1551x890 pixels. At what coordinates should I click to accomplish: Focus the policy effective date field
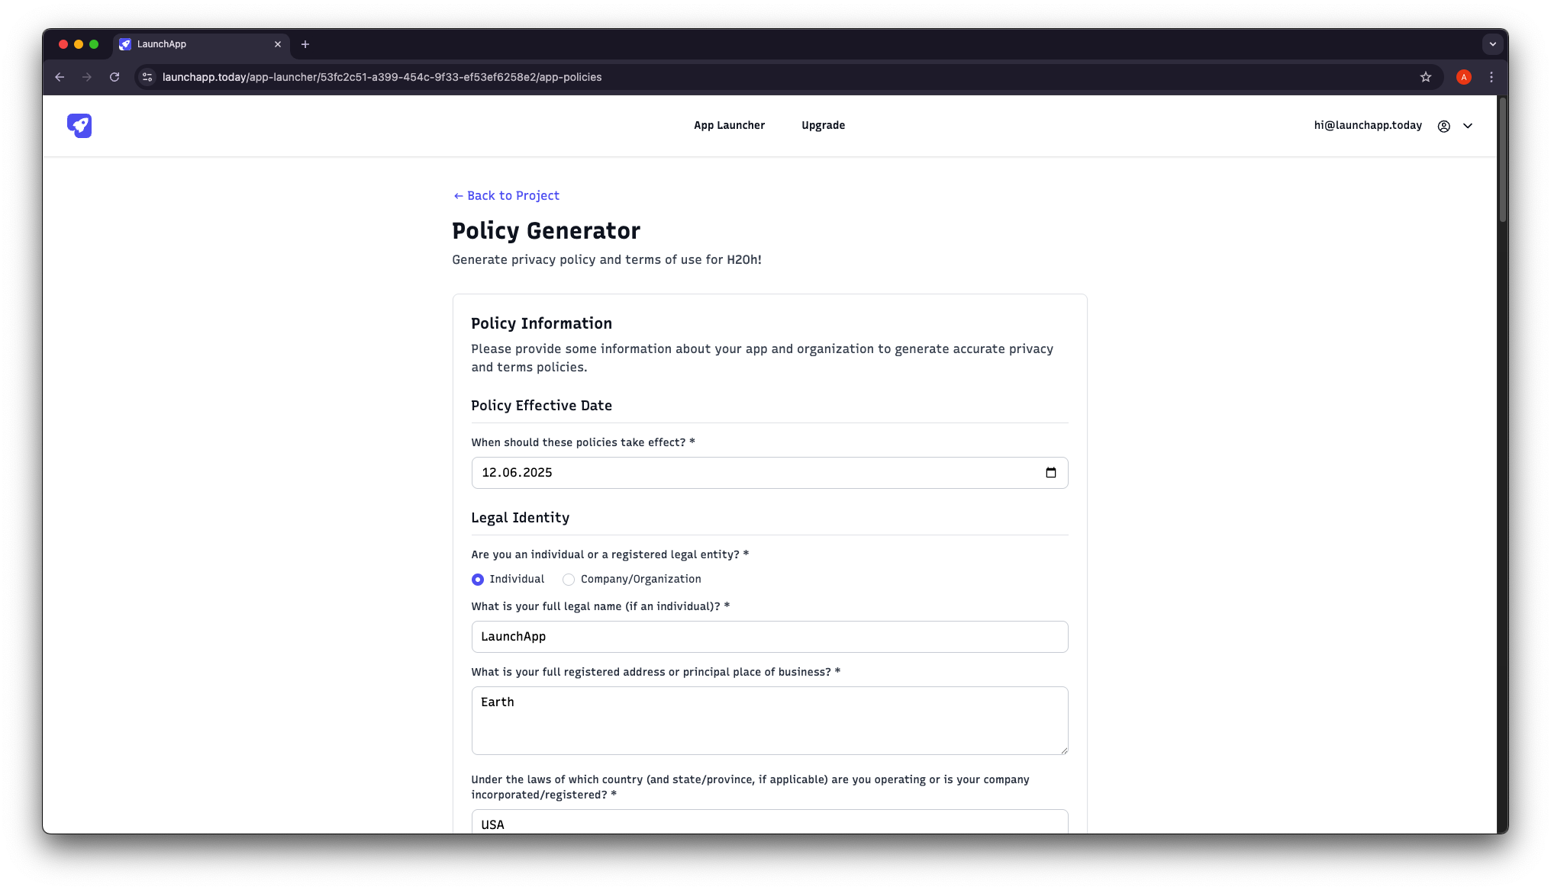coord(769,473)
